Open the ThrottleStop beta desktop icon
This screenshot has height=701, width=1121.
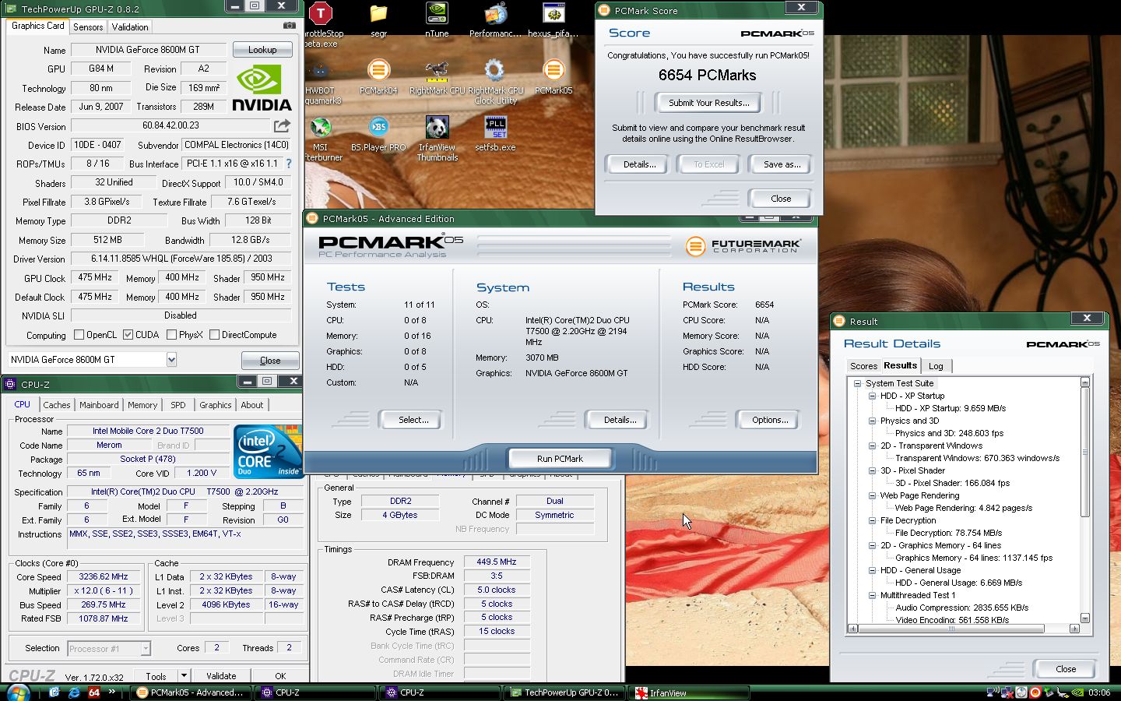tap(321, 14)
